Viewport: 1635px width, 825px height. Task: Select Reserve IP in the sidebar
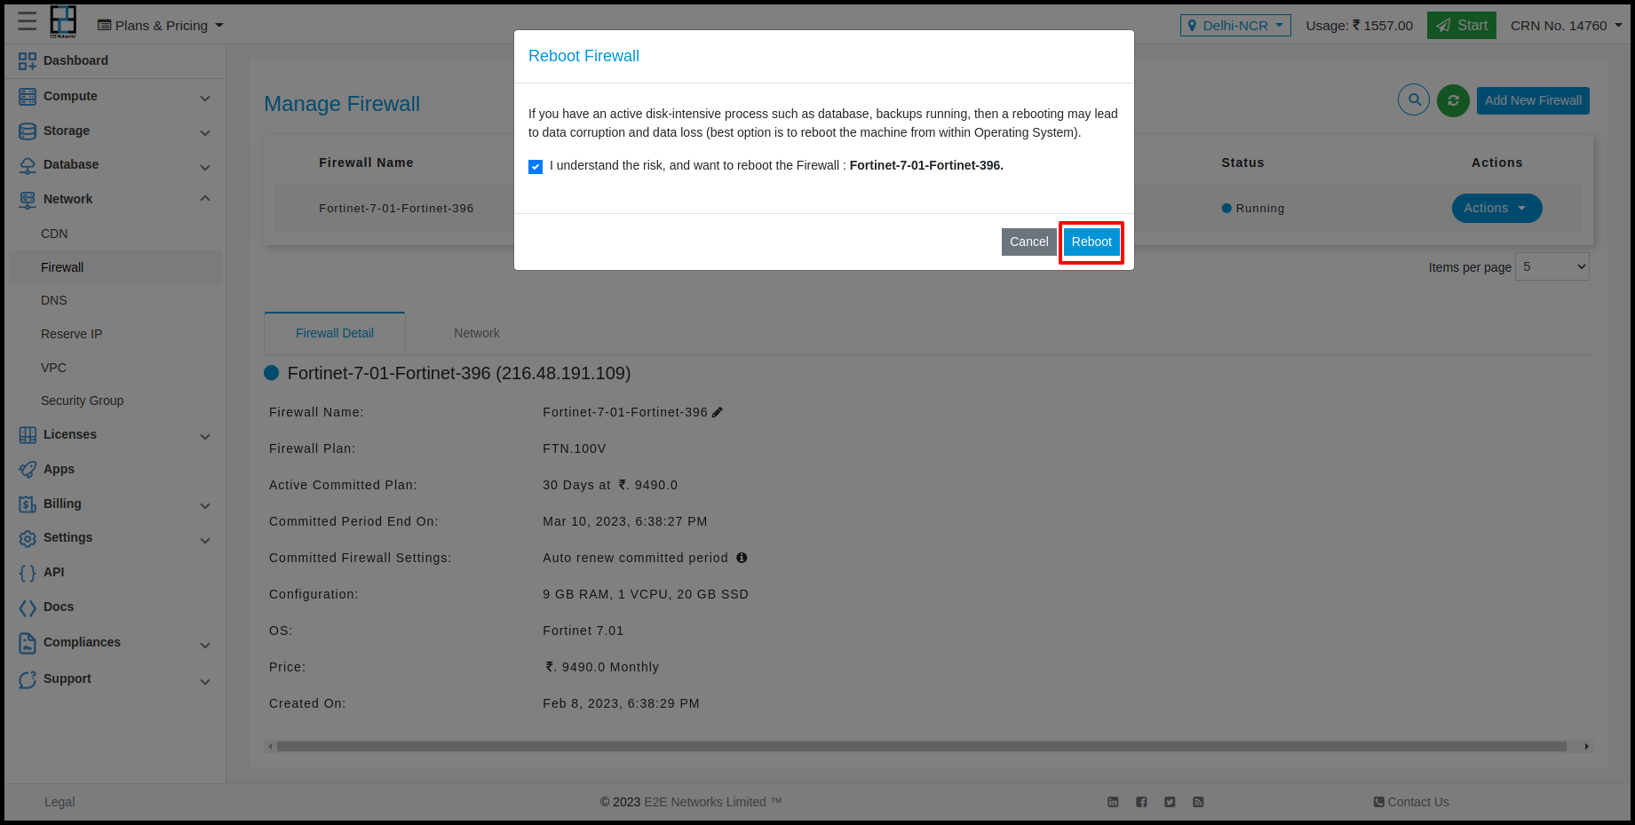(x=71, y=334)
